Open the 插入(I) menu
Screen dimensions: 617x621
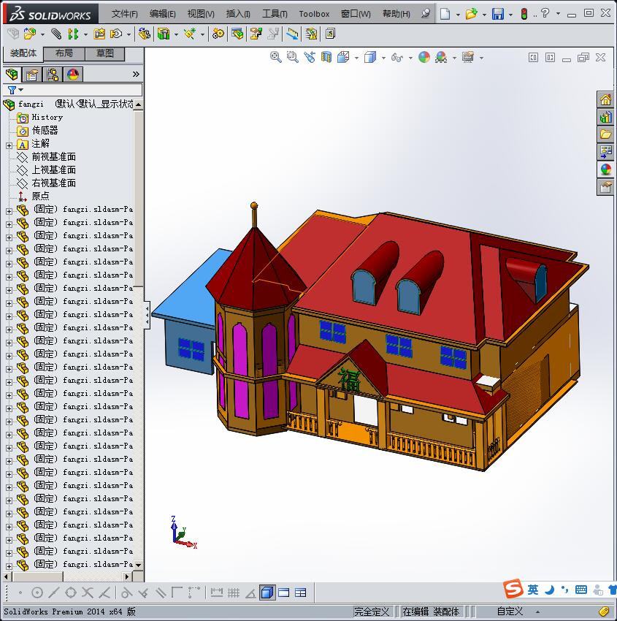point(238,14)
